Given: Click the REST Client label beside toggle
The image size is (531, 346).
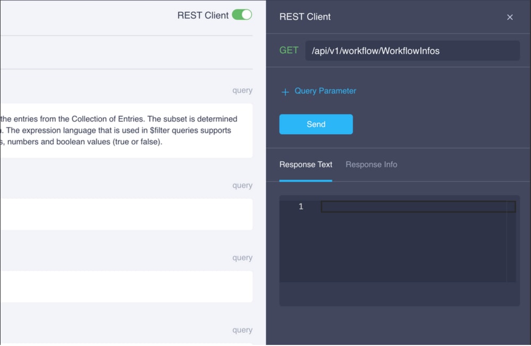Looking at the screenshot, I should [203, 15].
